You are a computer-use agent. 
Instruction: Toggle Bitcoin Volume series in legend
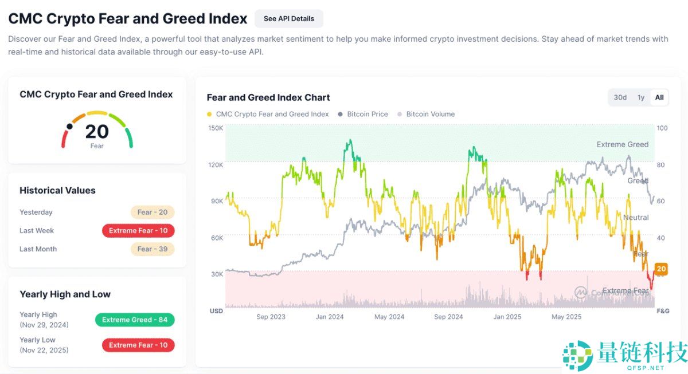430,114
